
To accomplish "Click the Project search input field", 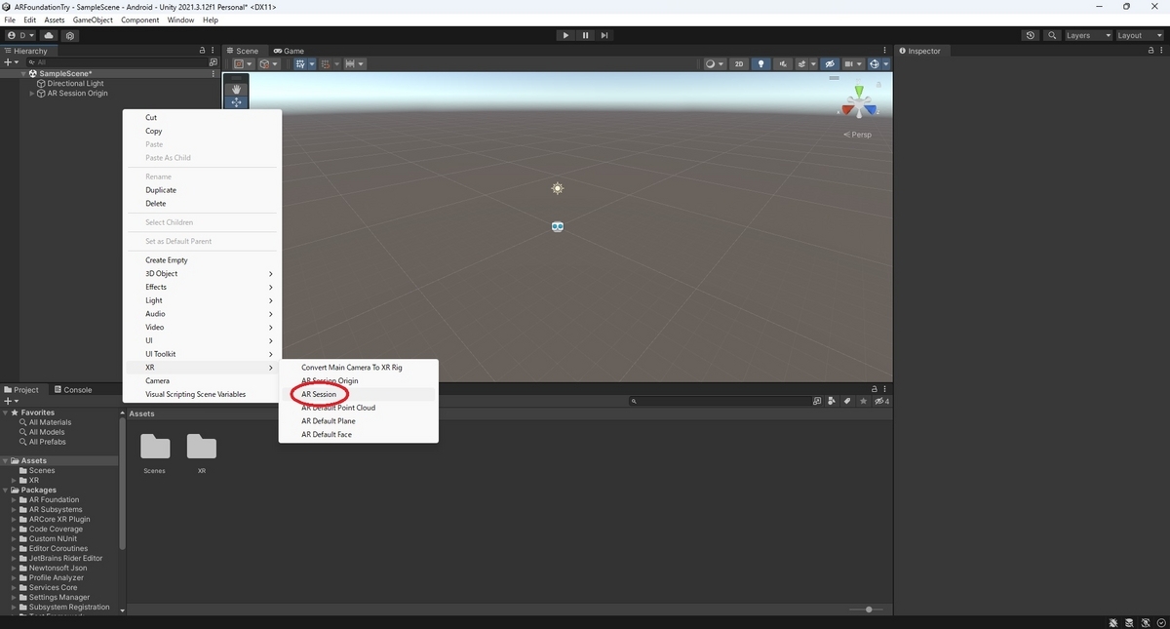I will pos(720,401).
